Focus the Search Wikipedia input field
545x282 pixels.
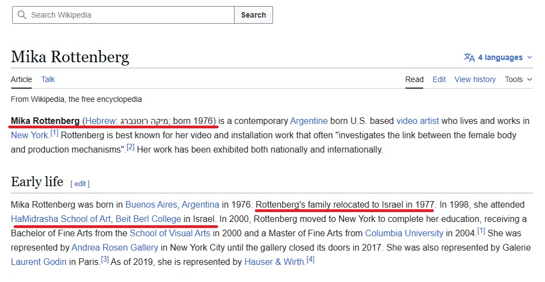point(123,15)
